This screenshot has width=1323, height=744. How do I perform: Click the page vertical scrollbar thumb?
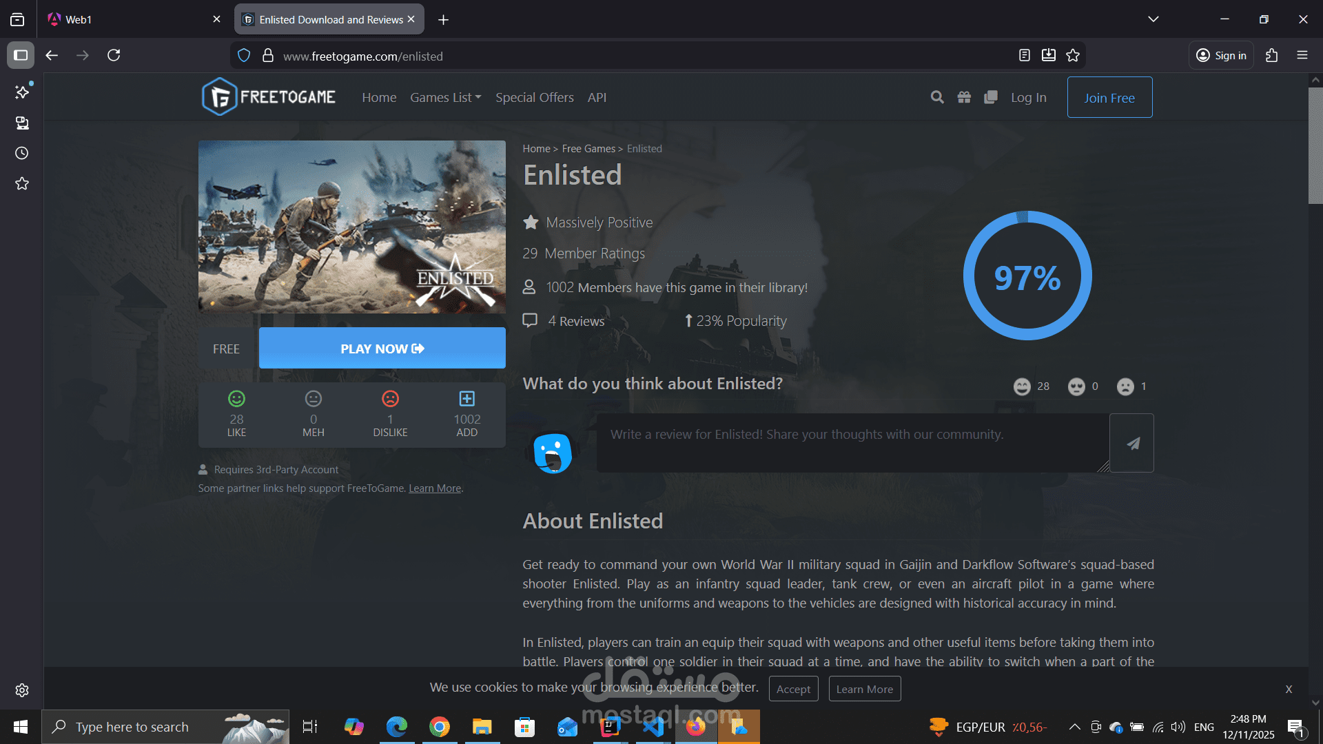click(1315, 145)
